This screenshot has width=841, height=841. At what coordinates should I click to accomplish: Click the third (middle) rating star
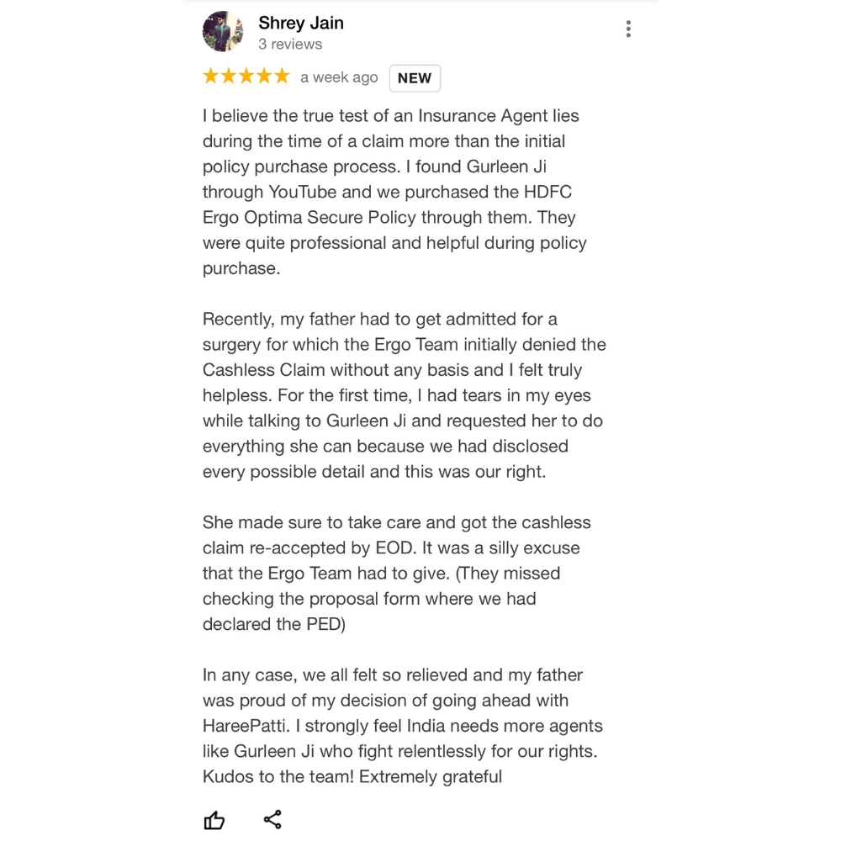246,77
